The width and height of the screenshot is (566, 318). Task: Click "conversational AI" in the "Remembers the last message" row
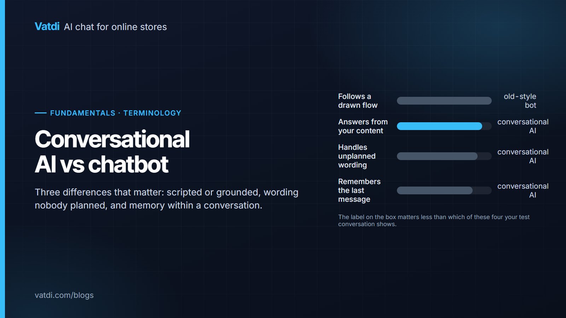[x=523, y=190]
